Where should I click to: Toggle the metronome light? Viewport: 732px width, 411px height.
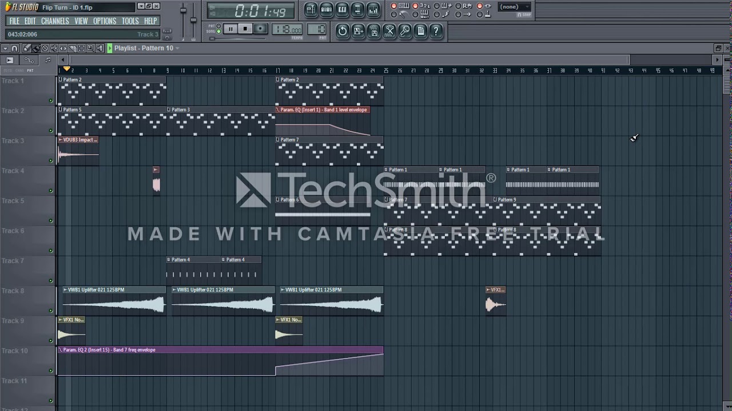393,14
